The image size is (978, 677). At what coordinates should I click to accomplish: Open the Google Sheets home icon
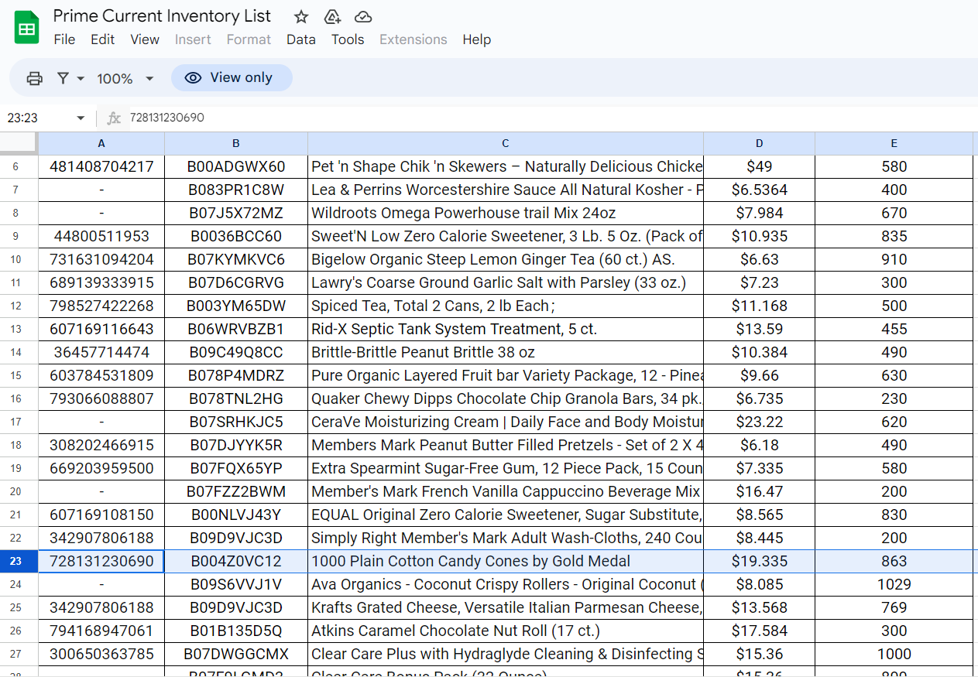pyautogui.click(x=27, y=28)
